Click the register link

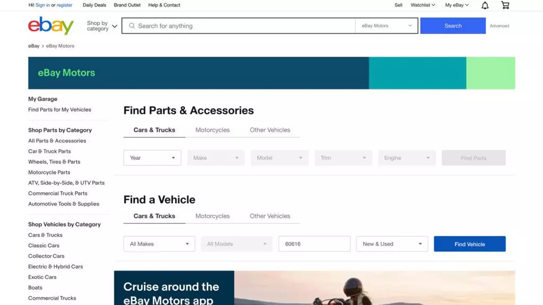coord(64,5)
